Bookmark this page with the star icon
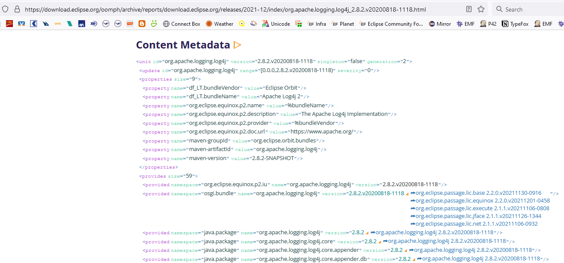The width and height of the screenshot is (564, 263). 481,9
